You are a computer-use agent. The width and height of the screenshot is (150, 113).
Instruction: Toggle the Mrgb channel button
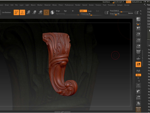point(58,11)
